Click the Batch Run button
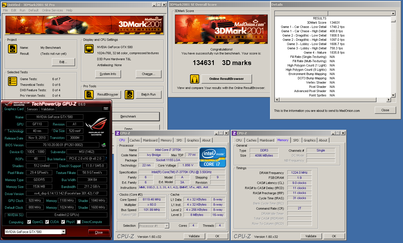Viewport: 403px width, 243px height. pos(149,94)
